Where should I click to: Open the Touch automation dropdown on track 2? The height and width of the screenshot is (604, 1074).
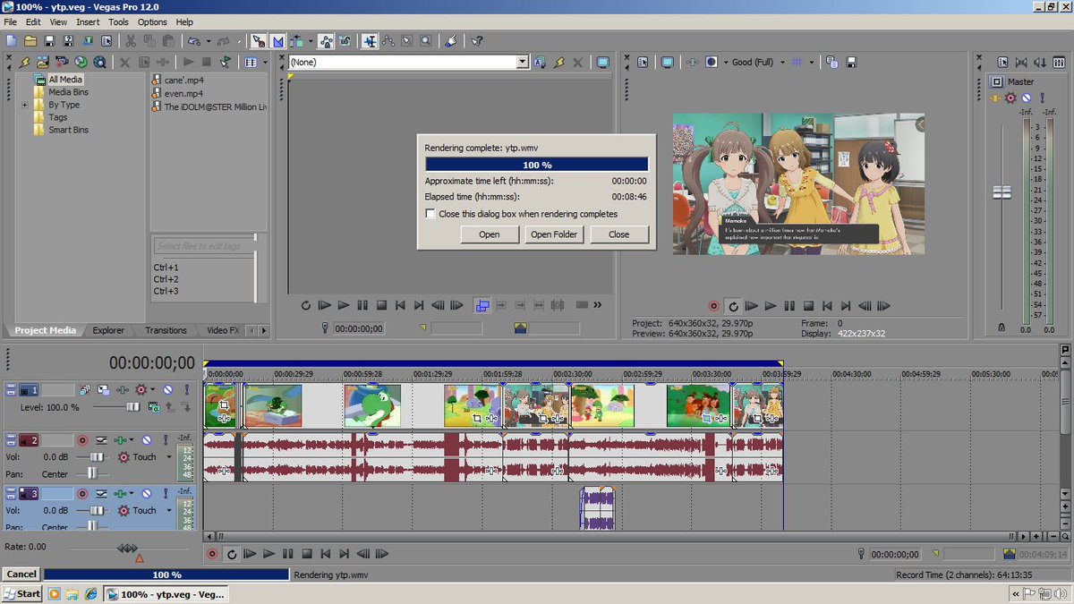click(x=169, y=457)
